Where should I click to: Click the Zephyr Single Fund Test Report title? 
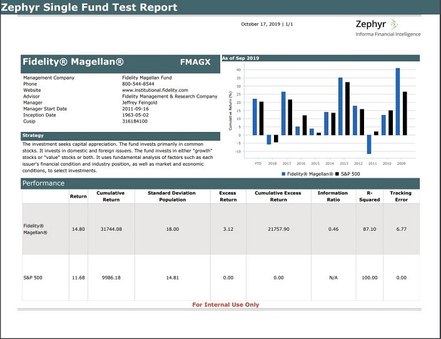point(89,8)
